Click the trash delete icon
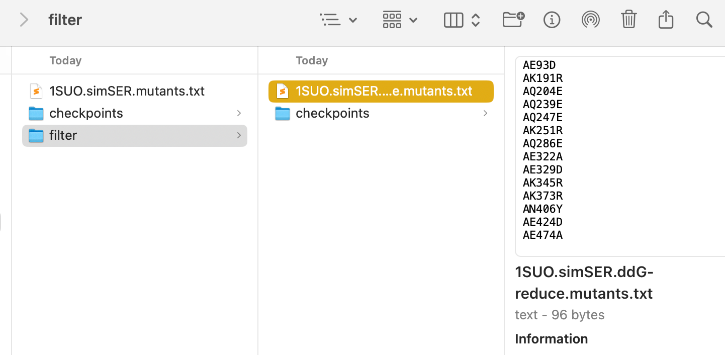 tap(629, 20)
